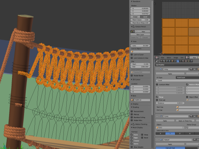
Task: Open the Render Layers properties tab
Action: (x=164, y=61)
